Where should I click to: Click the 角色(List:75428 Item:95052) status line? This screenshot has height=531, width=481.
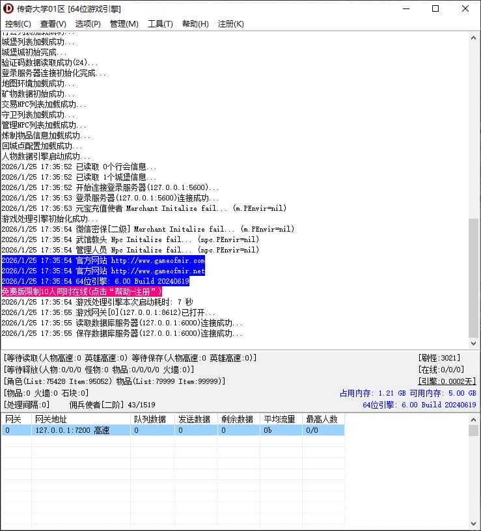[x=115, y=381]
